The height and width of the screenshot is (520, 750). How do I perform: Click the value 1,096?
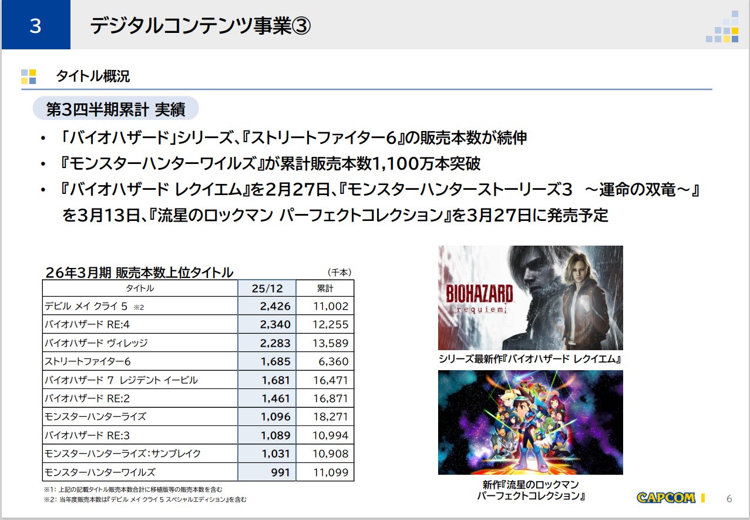[275, 417]
